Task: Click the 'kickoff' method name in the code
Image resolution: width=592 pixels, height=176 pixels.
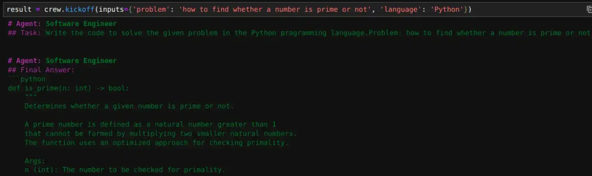Action: 80,10
